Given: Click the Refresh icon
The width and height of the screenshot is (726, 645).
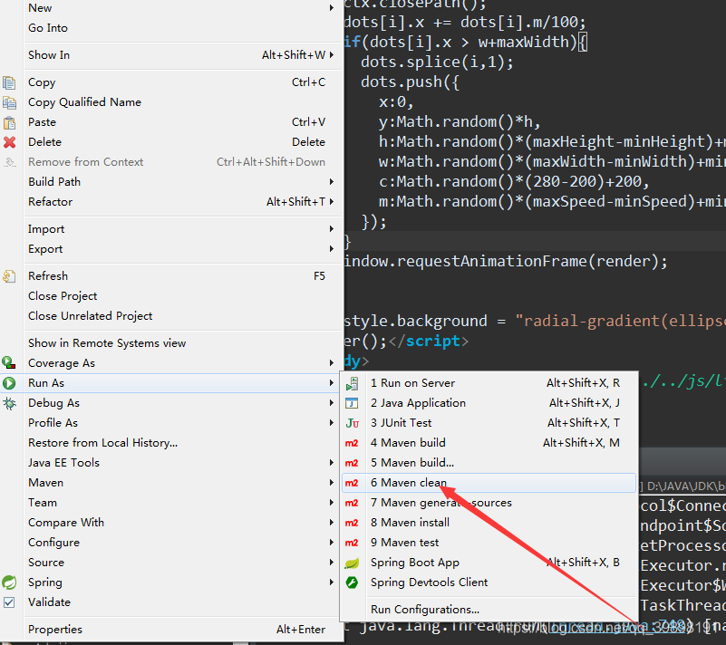Looking at the screenshot, I should tap(9, 276).
